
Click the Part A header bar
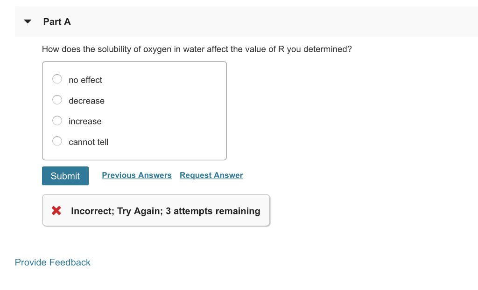point(239,21)
